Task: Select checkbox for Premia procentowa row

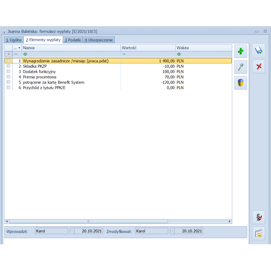Action: pyautogui.click(x=8, y=77)
